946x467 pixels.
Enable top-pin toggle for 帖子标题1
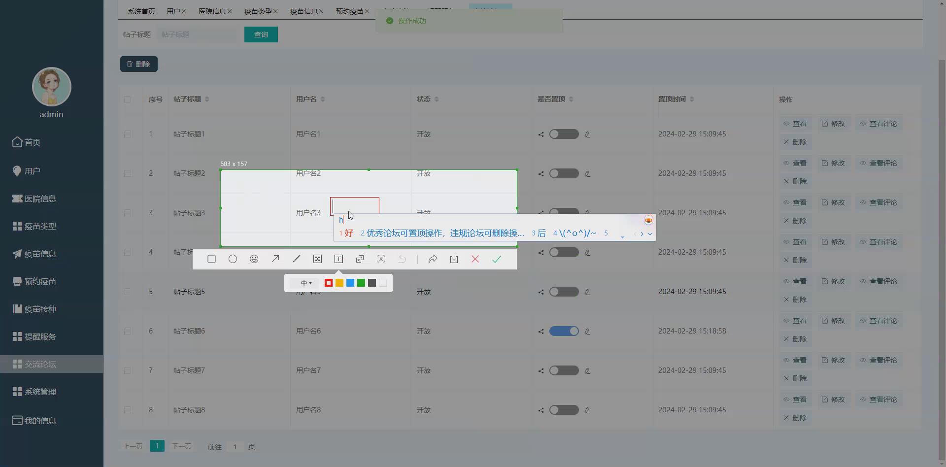[564, 133]
